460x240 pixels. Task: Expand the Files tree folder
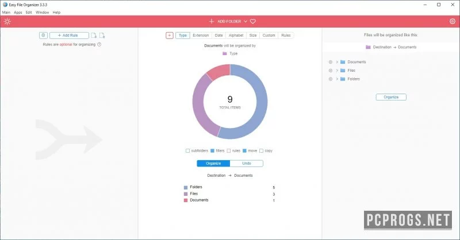337,71
